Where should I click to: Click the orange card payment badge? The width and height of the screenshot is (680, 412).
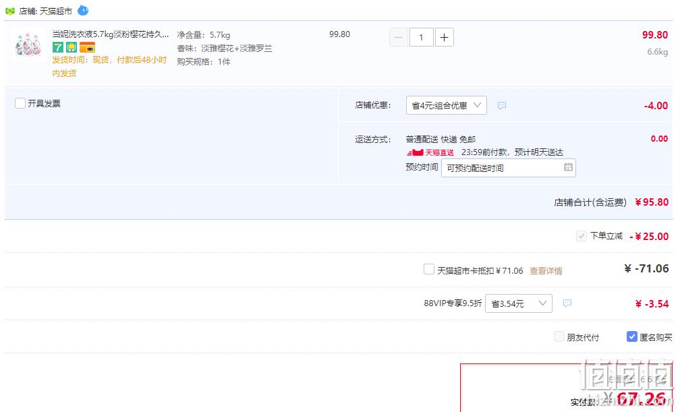point(87,47)
